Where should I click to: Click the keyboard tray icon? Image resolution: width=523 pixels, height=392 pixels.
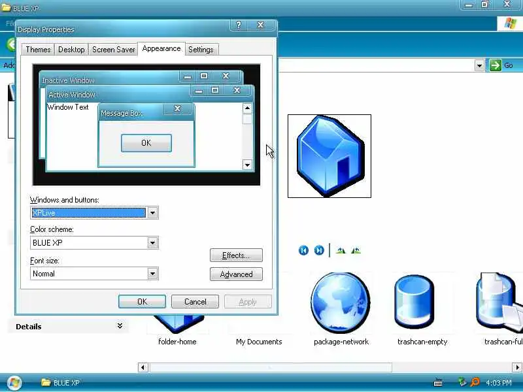pos(438,383)
